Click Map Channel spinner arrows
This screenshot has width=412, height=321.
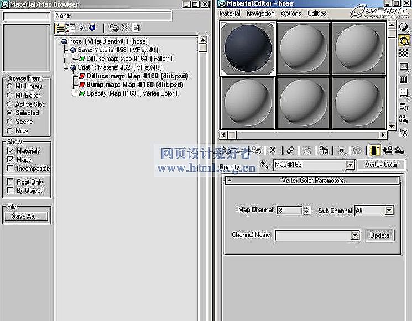coord(306,211)
